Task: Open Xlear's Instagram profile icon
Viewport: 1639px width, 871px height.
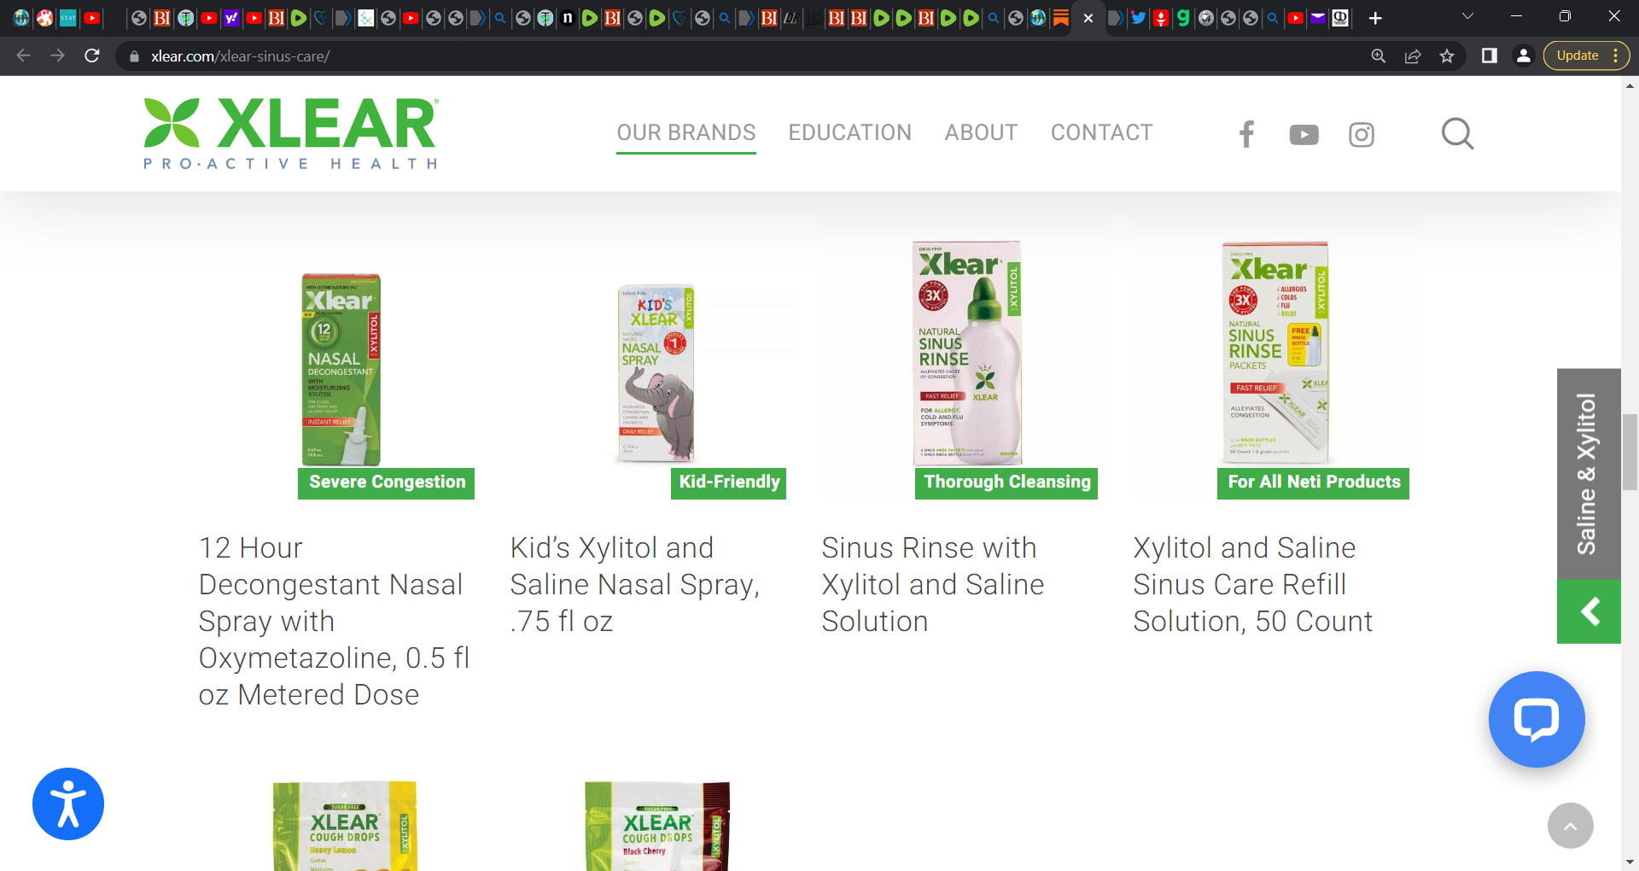Action: pyautogui.click(x=1362, y=135)
